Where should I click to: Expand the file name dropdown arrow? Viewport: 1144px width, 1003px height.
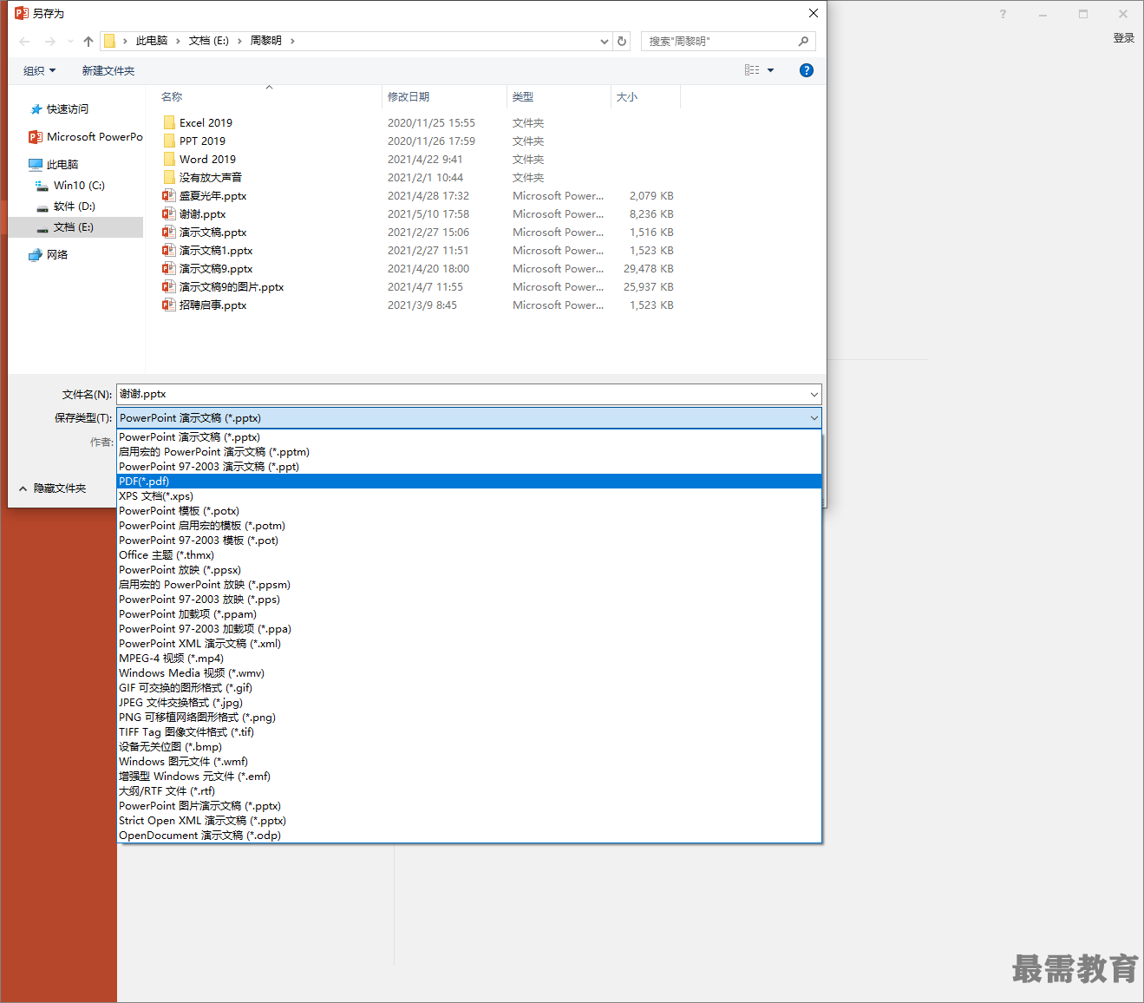pyautogui.click(x=814, y=394)
